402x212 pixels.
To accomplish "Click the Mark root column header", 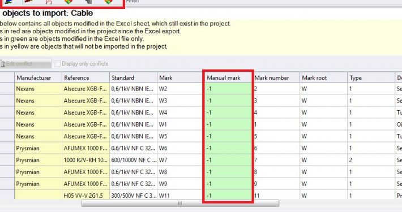I will 323,77.
